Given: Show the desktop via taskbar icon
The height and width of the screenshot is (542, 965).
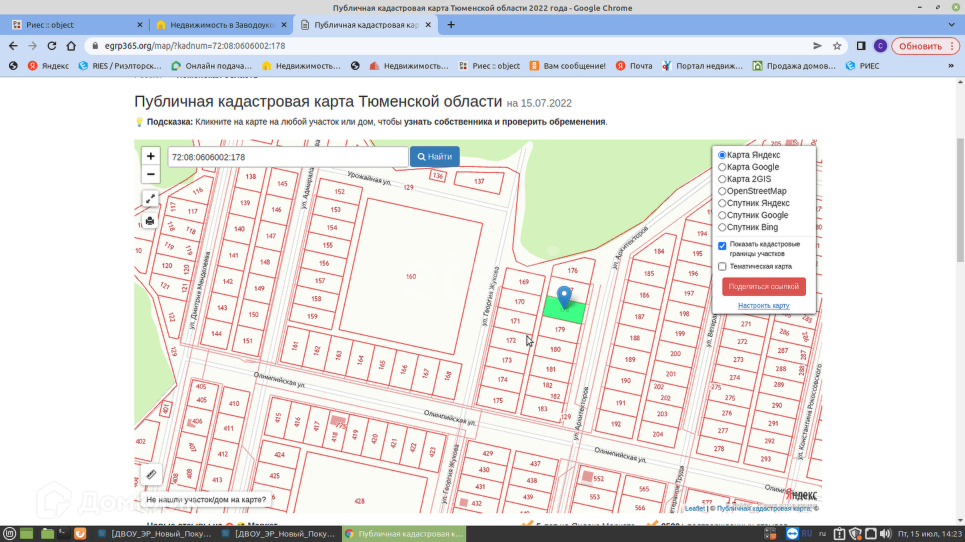Looking at the screenshot, I should pos(27,534).
